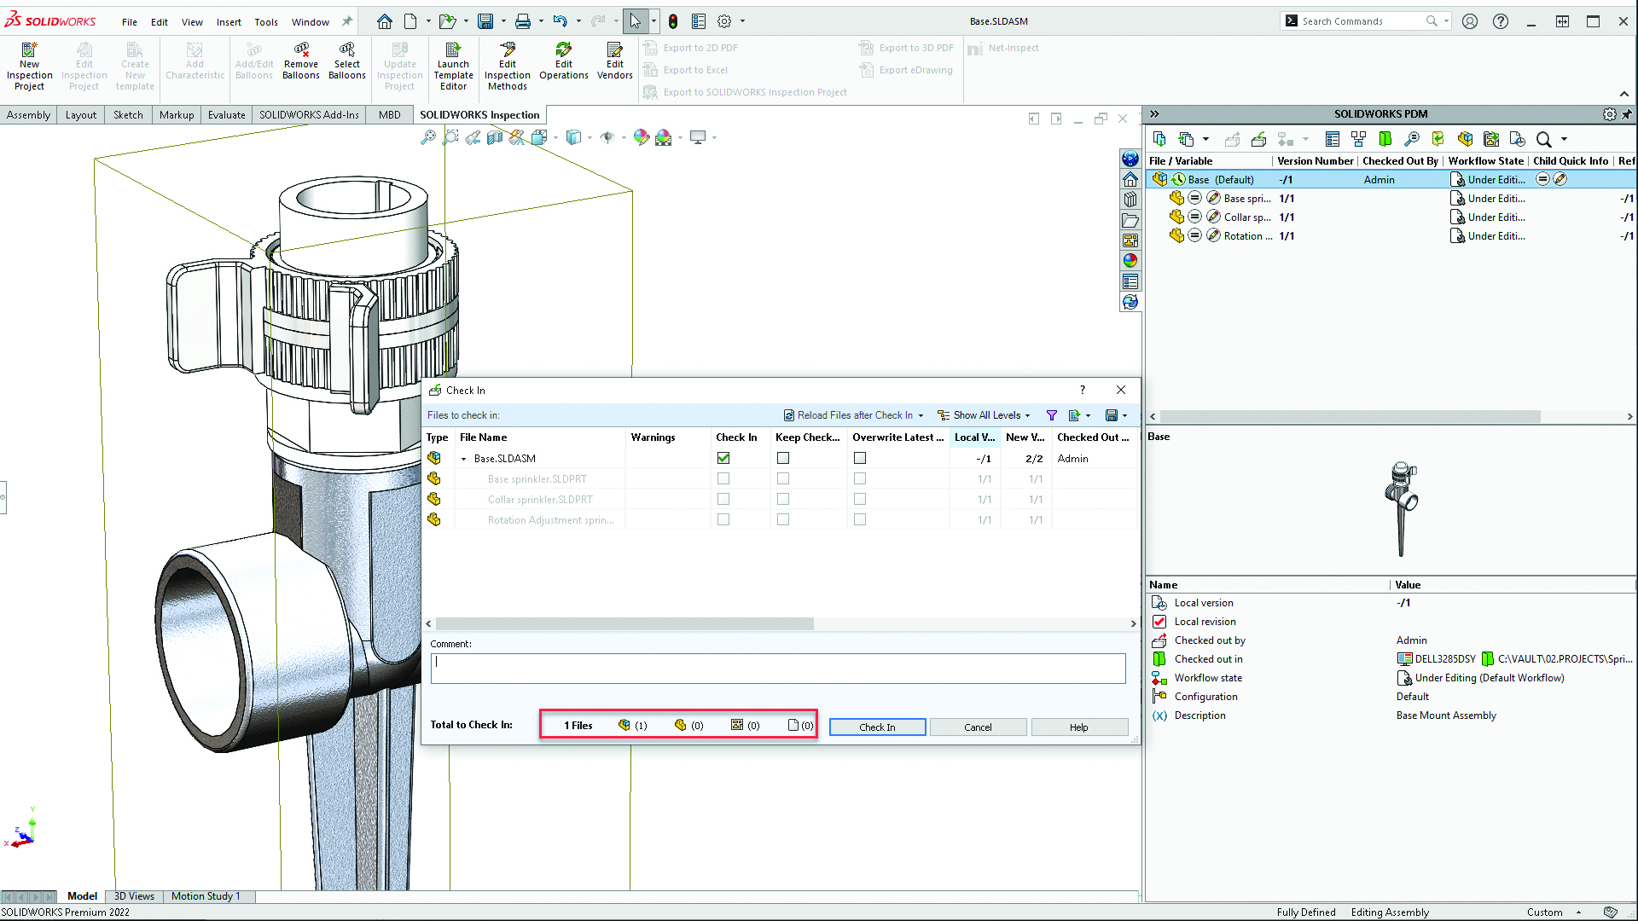This screenshot has height=921, width=1638.
Task: Launch Template Editor
Action: point(453,67)
